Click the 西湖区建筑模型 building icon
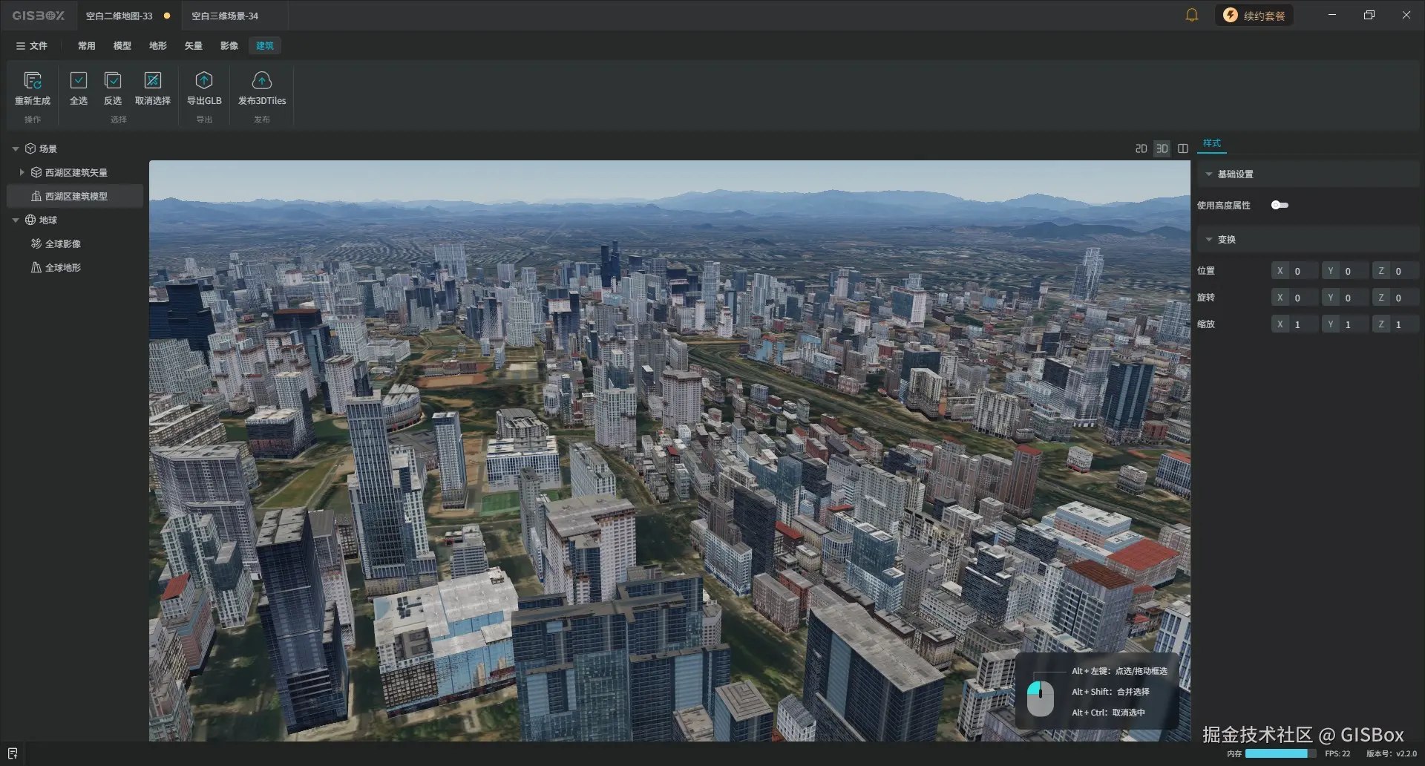This screenshot has height=766, width=1425. (x=36, y=196)
